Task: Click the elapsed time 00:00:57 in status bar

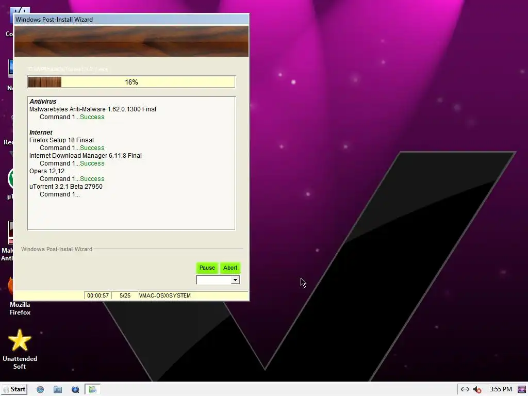Action: pyautogui.click(x=98, y=295)
